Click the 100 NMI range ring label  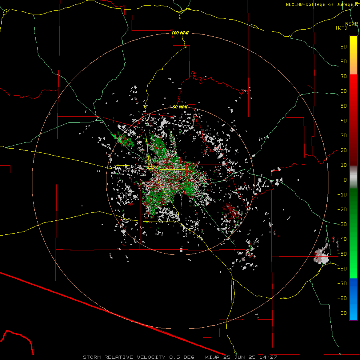coord(180,33)
